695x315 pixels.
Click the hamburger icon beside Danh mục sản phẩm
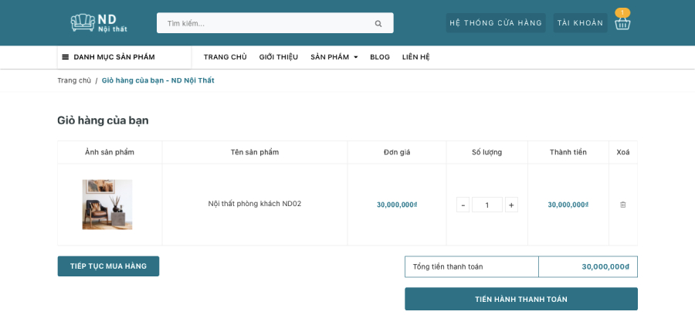65,57
